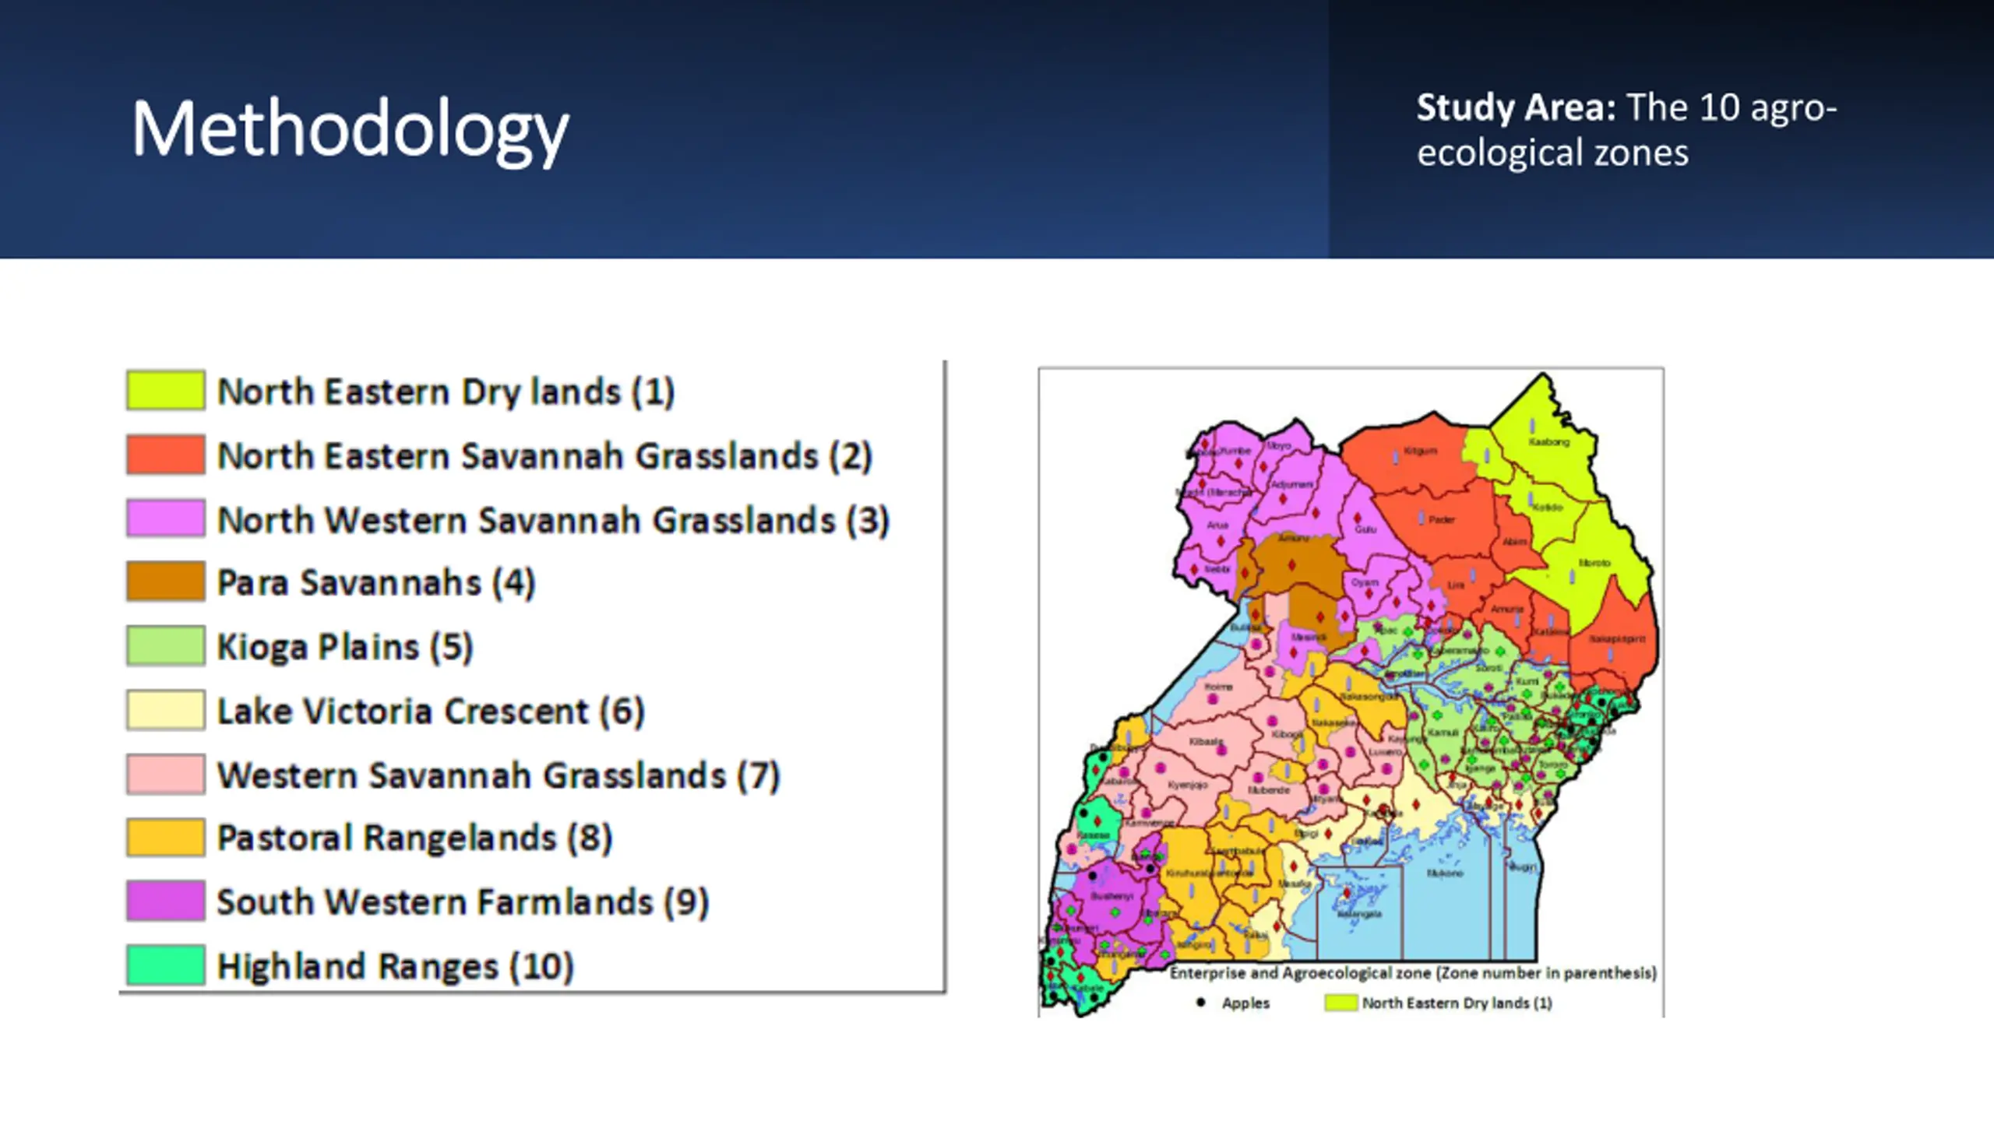Image resolution: width=1994 pixels, height=1121 pixels.
Task: Select the text "Western Savannah Grasslands (7)"
Action: point(498,775)
